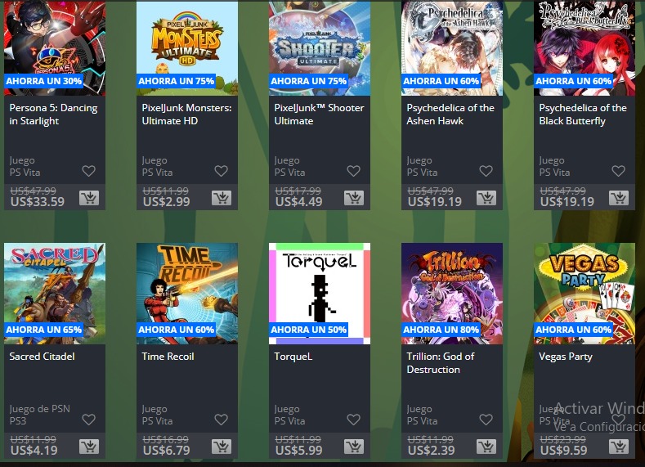Favorite Trillion: God of Destruction with heart icon
This screenshot has width=645, height=467.
click(x=486, y=420)
